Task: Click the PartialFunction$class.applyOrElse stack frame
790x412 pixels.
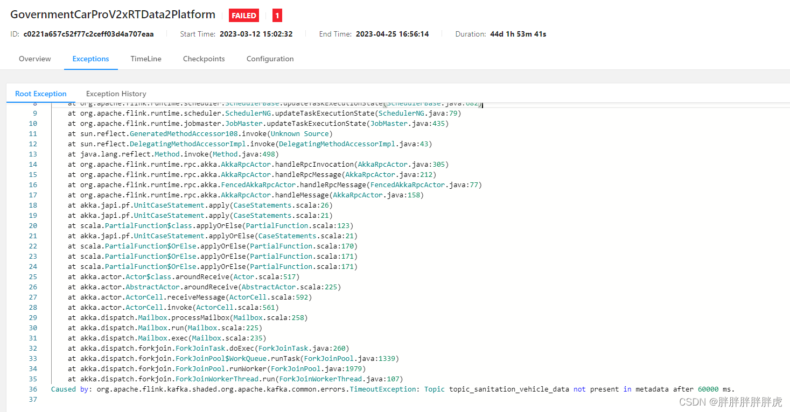Action: pyautogui.click(x=211, y=226)
